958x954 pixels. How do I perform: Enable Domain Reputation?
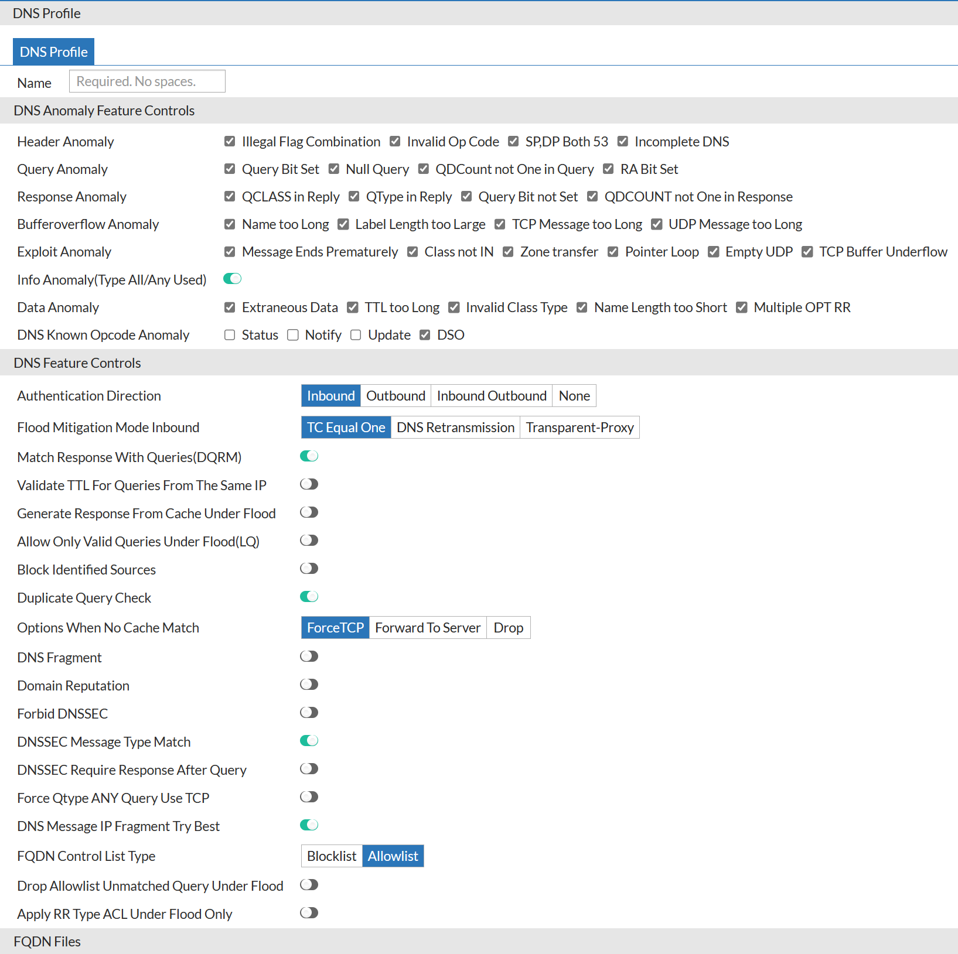point(309,684)
